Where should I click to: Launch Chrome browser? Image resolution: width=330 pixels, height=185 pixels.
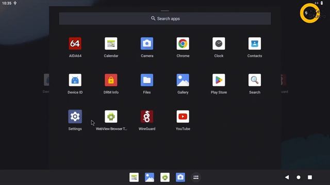tap(183, 44)
